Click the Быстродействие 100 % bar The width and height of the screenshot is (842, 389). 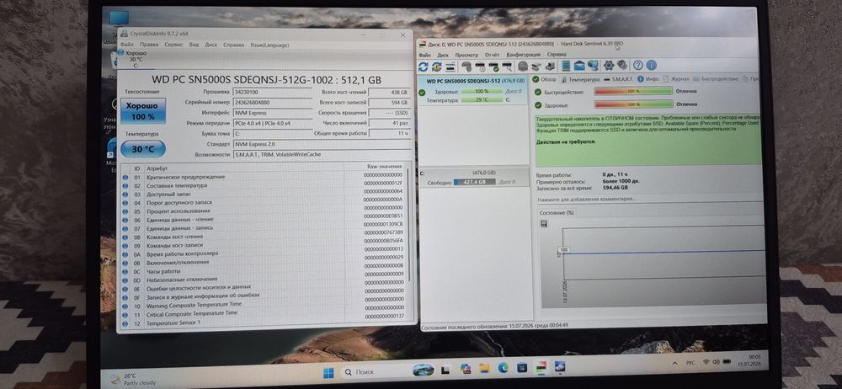point(633,91)
